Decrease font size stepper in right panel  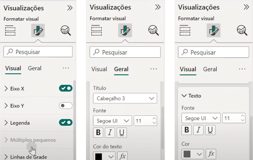(243, 120)
